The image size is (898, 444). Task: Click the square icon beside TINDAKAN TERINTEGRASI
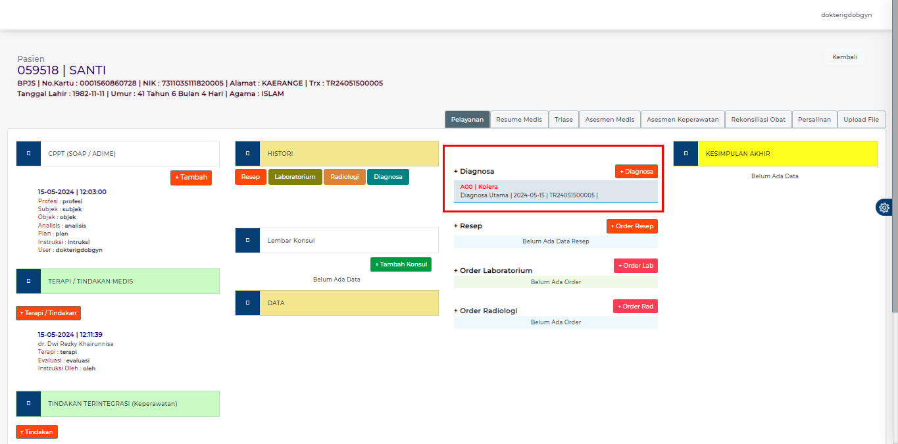click(28, 403)
